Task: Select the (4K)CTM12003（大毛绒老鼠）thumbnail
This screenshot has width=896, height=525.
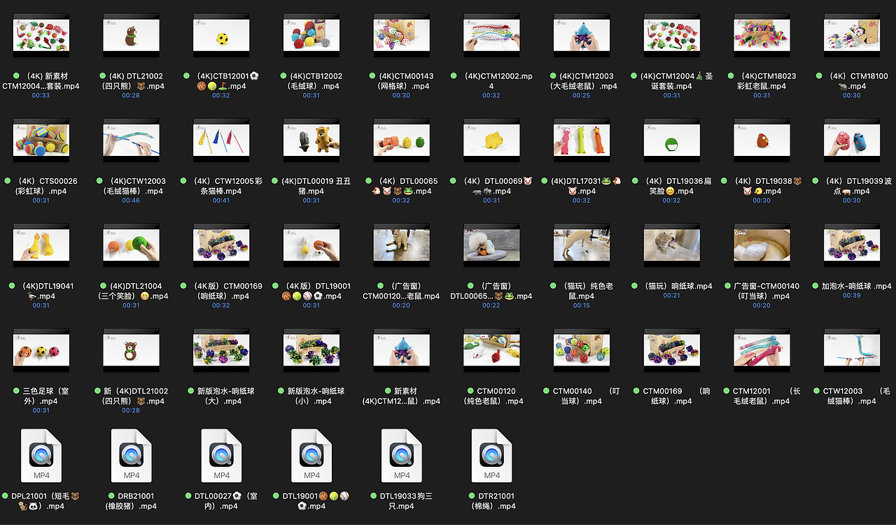Action: tap(582, 34)
